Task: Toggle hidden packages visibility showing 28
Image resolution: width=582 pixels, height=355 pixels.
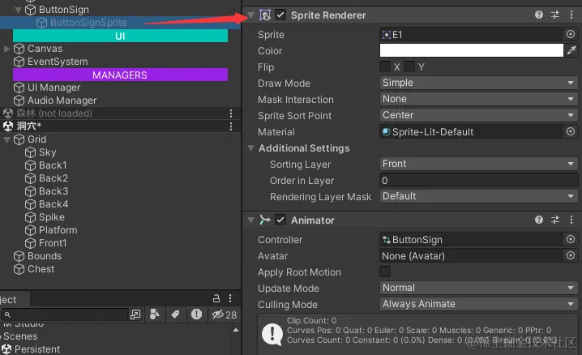Action: (225, 315)
